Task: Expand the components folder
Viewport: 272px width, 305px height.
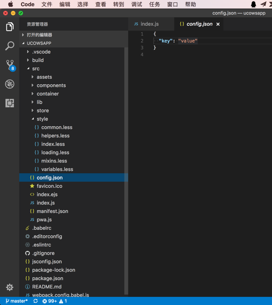Action: point(51,86)
